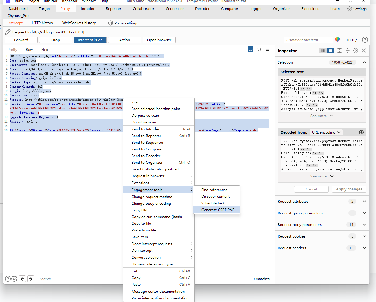This screenshot has width=376, height=302.
Task: Toggle non-printable characters \n button
Action: click(259, 49)
